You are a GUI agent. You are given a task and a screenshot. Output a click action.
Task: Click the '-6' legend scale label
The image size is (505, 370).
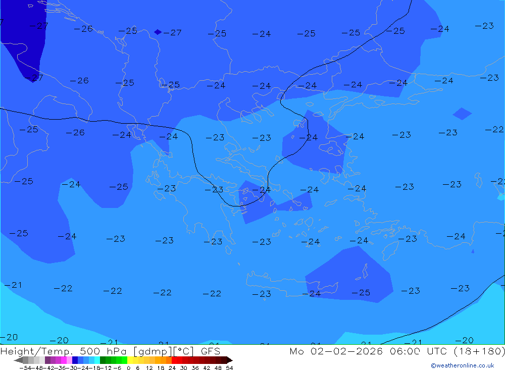coord(117,368)
